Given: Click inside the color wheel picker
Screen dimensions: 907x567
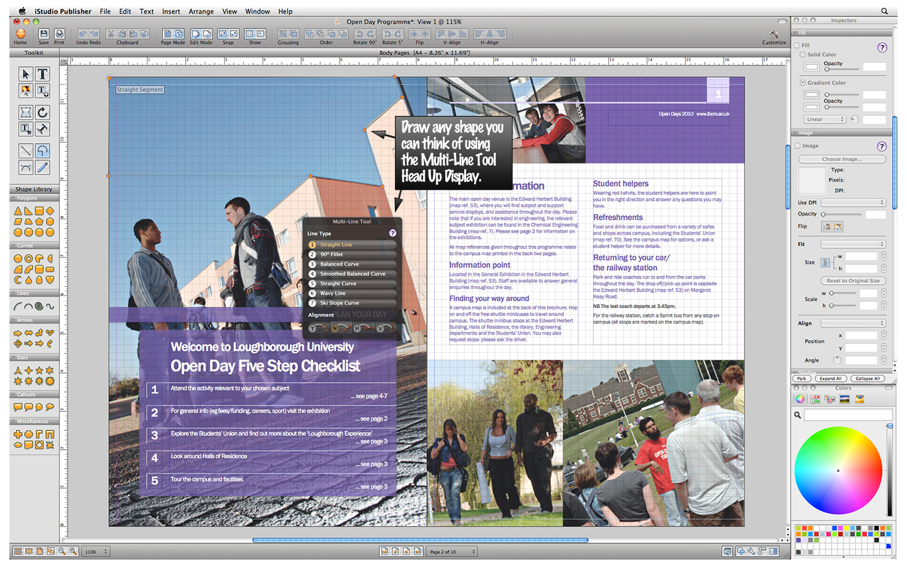Looking at the screenshot, I should pyautogui.click(x=838, y=471).
